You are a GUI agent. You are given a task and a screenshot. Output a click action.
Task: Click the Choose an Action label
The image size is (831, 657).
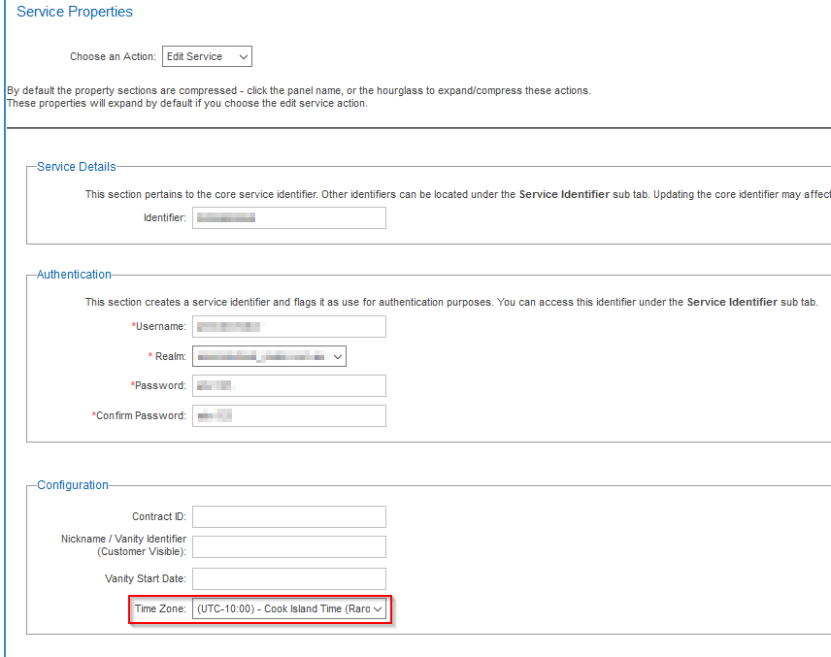tap(112, 57)
